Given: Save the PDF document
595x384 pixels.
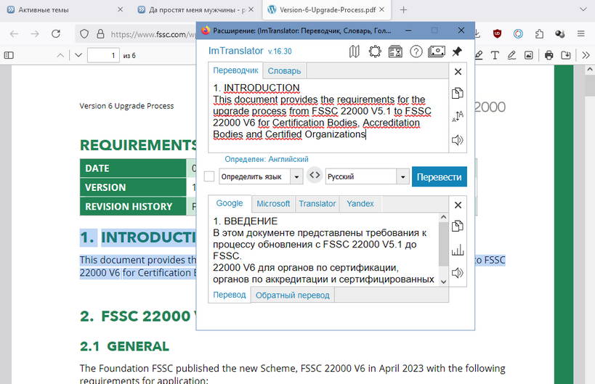Looking at the screenshot, I should [x=566, y=55].
